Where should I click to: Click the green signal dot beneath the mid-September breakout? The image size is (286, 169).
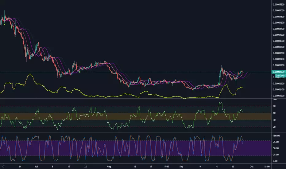pyautogui.click(x=219, y=84)
